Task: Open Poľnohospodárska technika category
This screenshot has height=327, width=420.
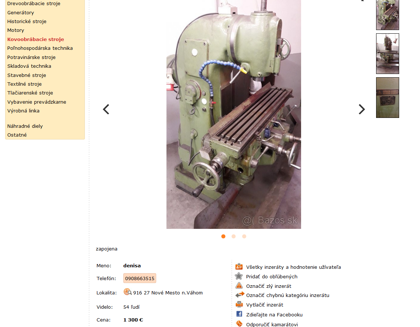Action: [40, 48]
